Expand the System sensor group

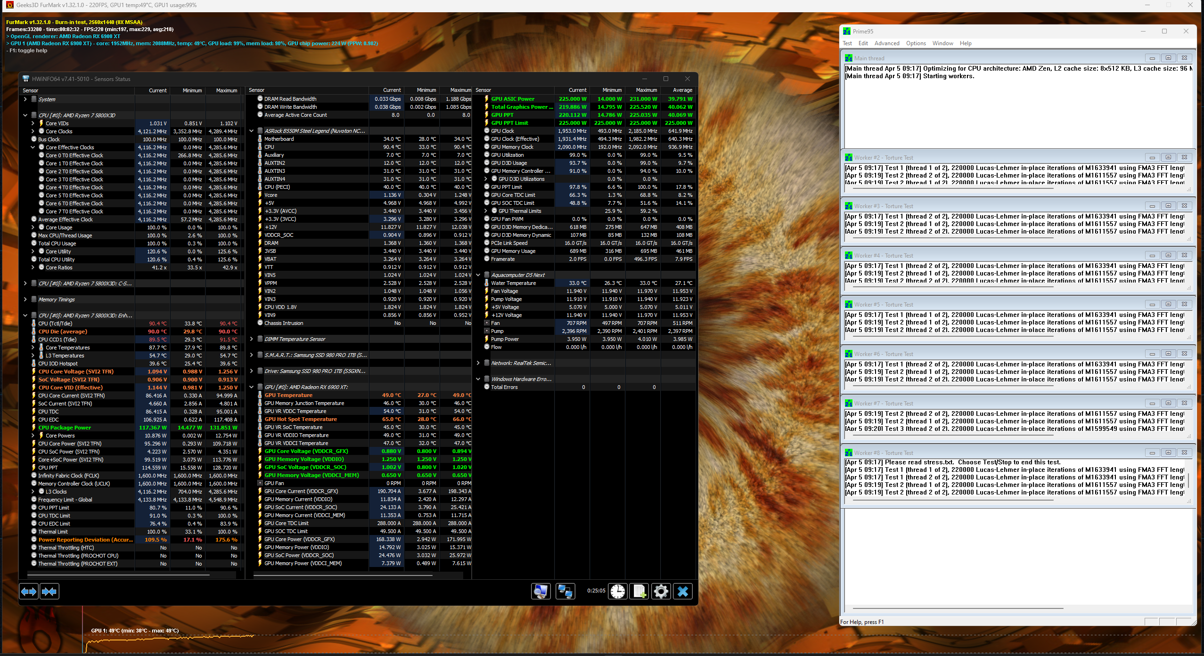(25, 99)
